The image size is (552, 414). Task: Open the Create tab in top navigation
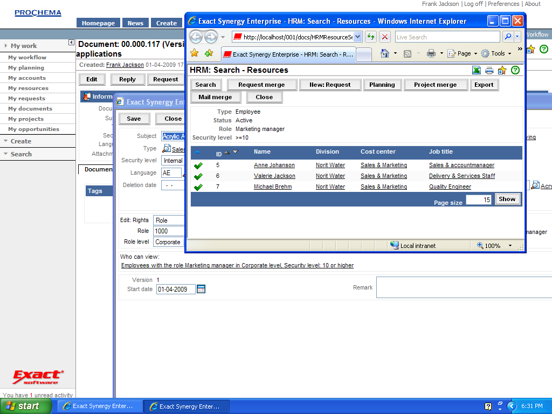click(x=167, y=23)
